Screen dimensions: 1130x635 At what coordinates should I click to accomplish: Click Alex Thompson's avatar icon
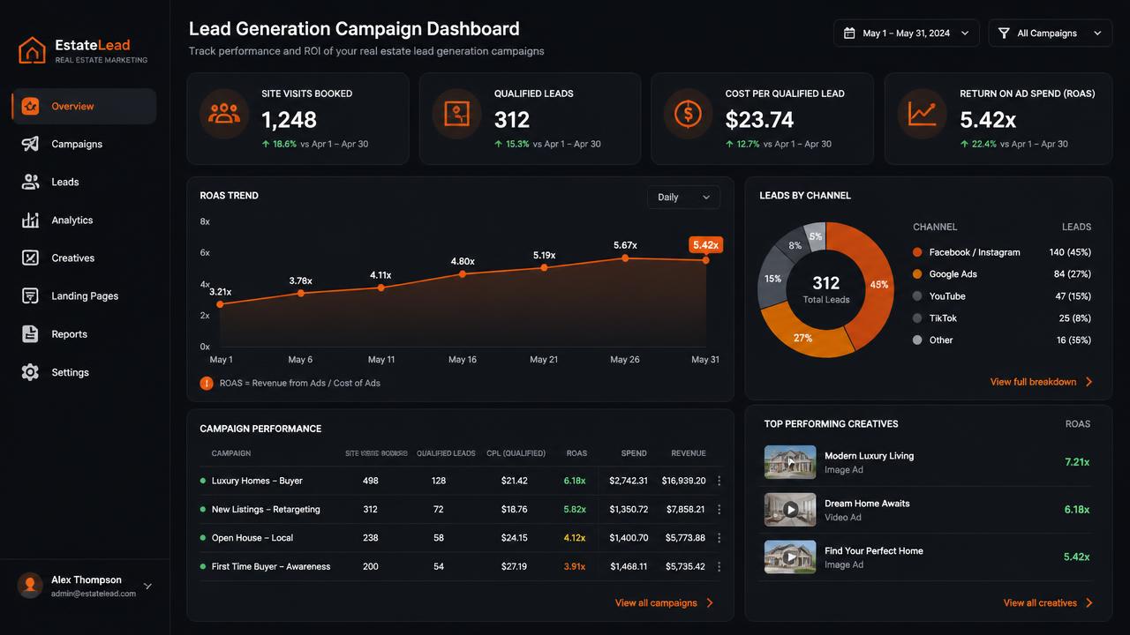(31, 585)
